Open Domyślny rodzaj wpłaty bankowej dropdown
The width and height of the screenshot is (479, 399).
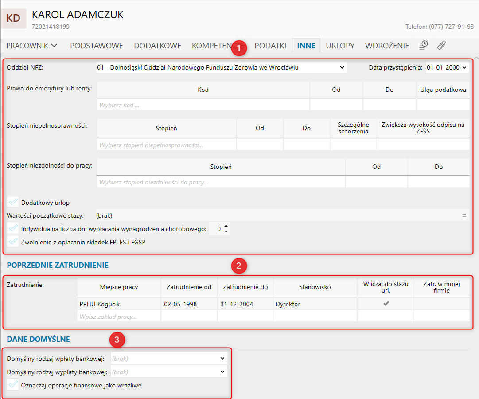click(169, 358)
